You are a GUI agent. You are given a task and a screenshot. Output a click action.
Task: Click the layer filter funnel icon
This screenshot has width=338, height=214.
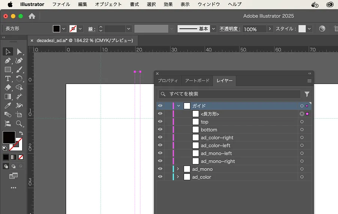point(307,94)
